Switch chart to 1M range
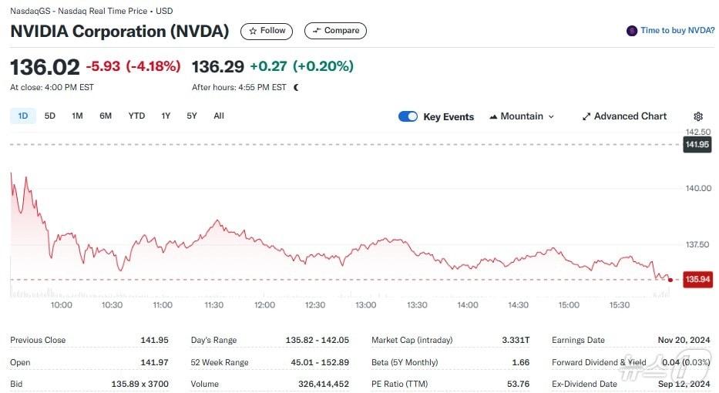 pos(77,116)
